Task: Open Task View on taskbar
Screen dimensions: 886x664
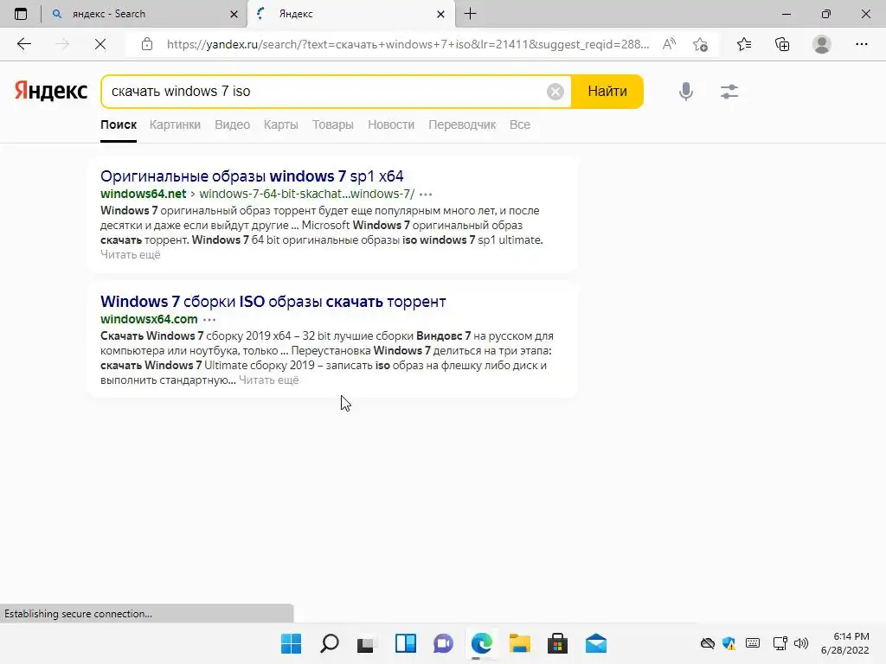Action: pyautogui.click(x=366, y=643)
